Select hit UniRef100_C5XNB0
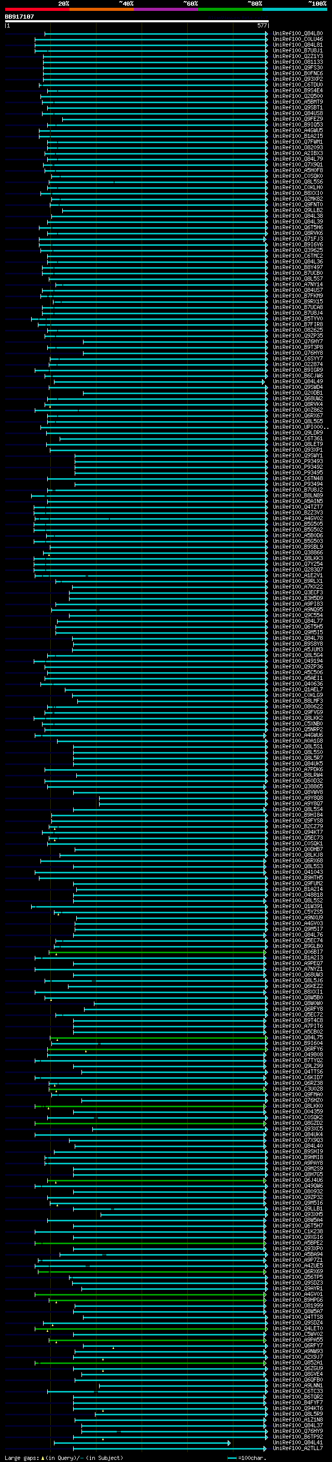 pyautogui.click(x=298, y=723)
